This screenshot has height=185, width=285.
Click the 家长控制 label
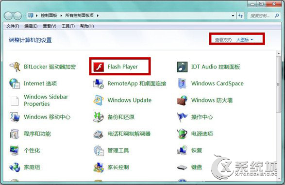[x=118, y=167]
